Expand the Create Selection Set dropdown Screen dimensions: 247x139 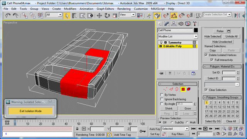click(x=217, y=15)
